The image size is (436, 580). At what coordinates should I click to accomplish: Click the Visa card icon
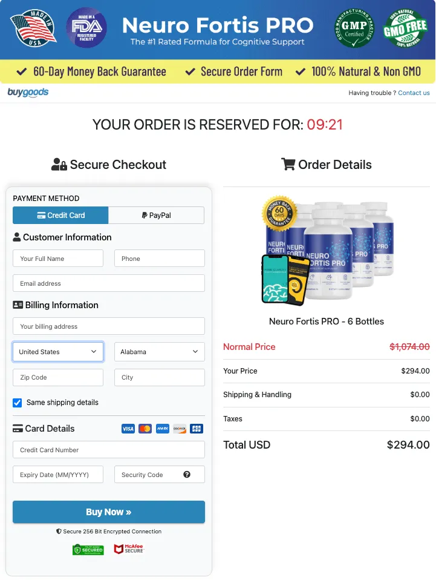[x=128, y=429]
